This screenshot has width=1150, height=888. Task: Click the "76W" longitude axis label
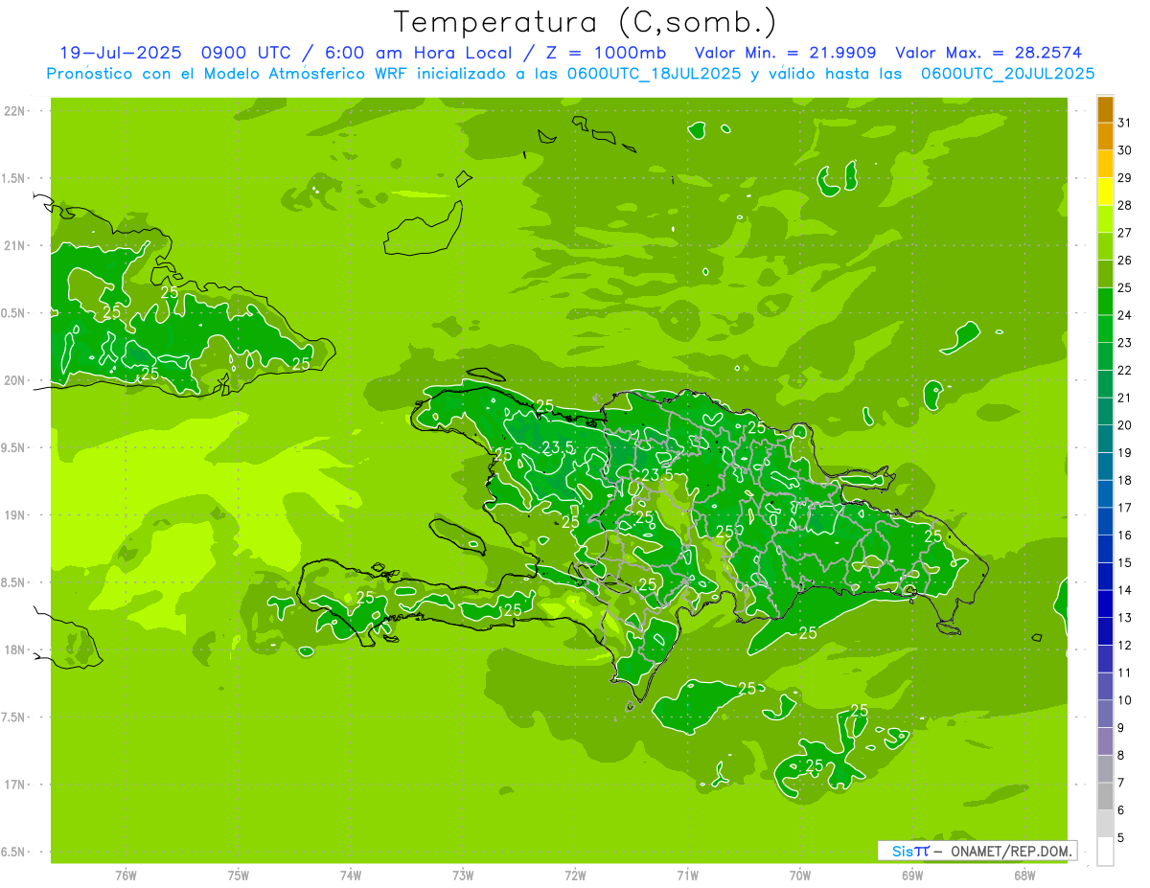pyautogui.click(x=126, y=876)
